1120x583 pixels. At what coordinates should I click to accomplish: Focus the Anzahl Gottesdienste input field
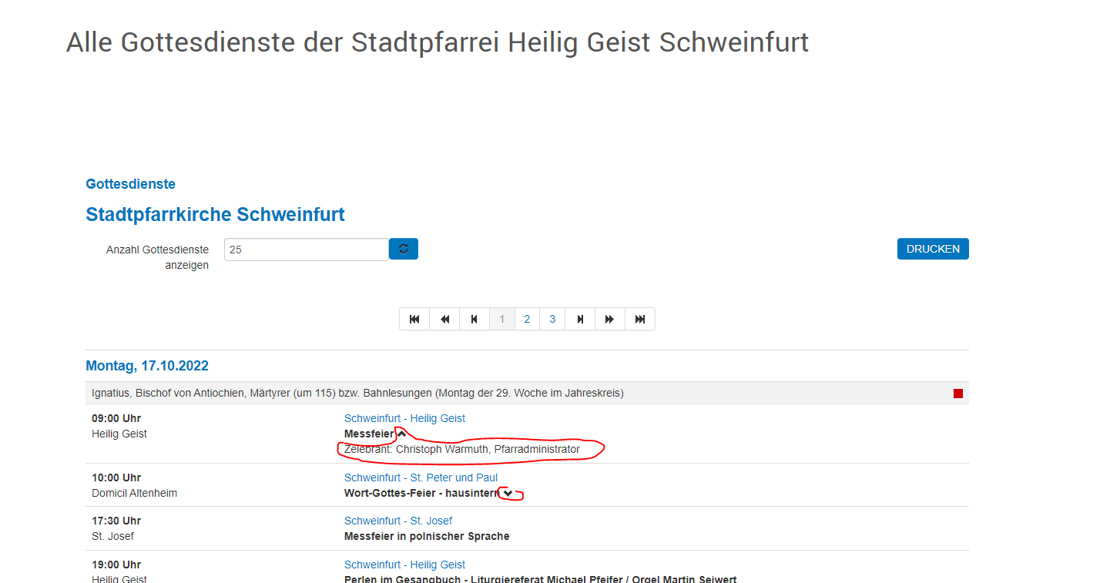tap(306, 250)
